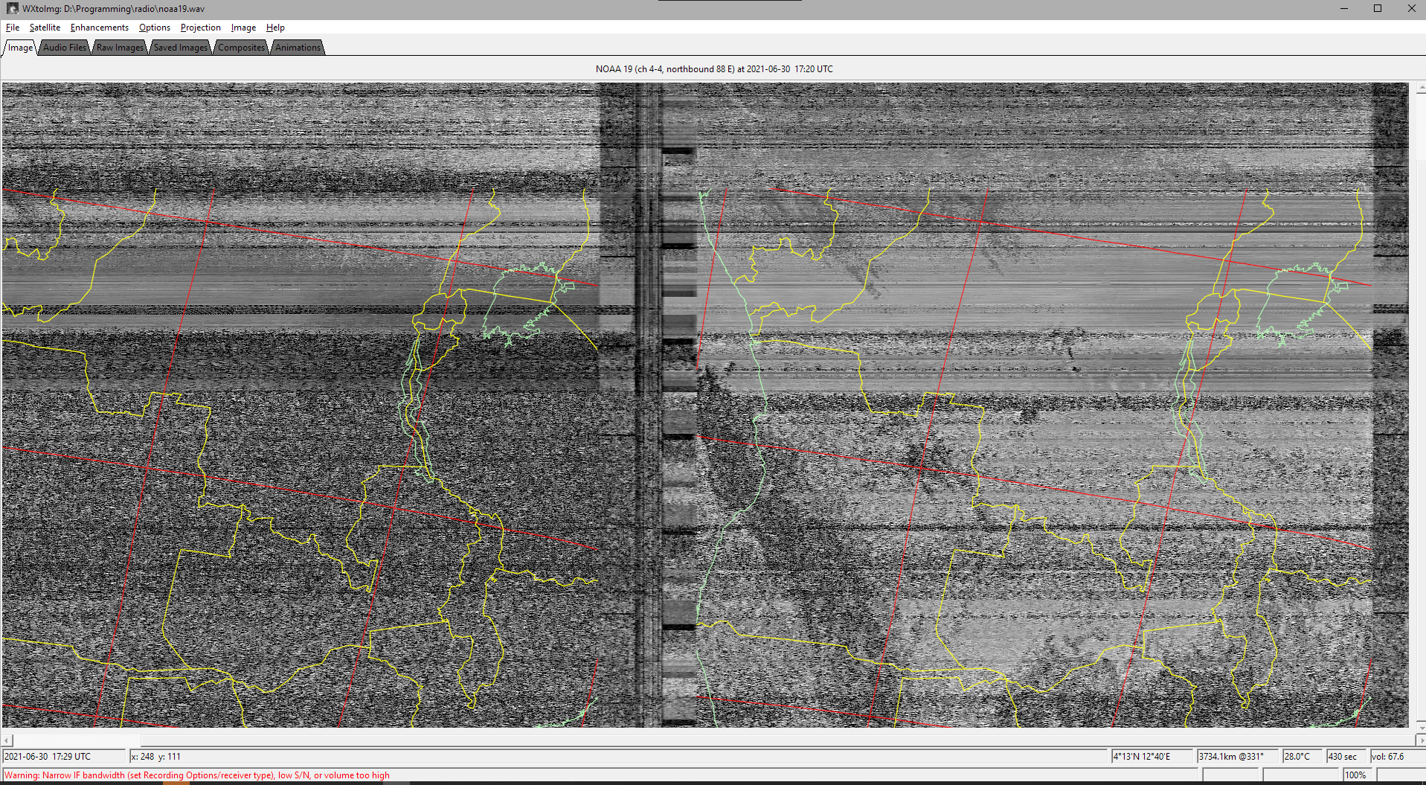The image size is (1426, 785).
Task: Switch to the Image tab
Action: pyautogui.click(x=20, y=48)
